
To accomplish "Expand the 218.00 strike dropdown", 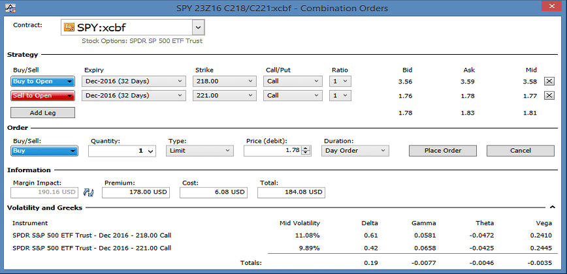I will [225, 82].
